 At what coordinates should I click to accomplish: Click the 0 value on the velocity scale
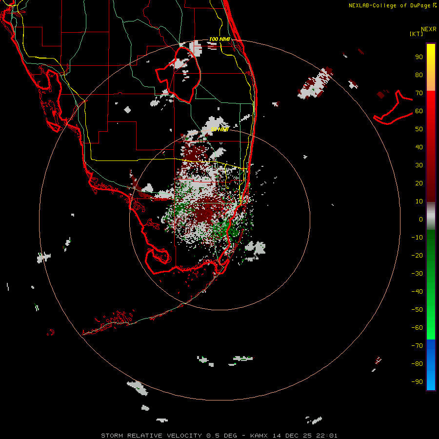421,219
